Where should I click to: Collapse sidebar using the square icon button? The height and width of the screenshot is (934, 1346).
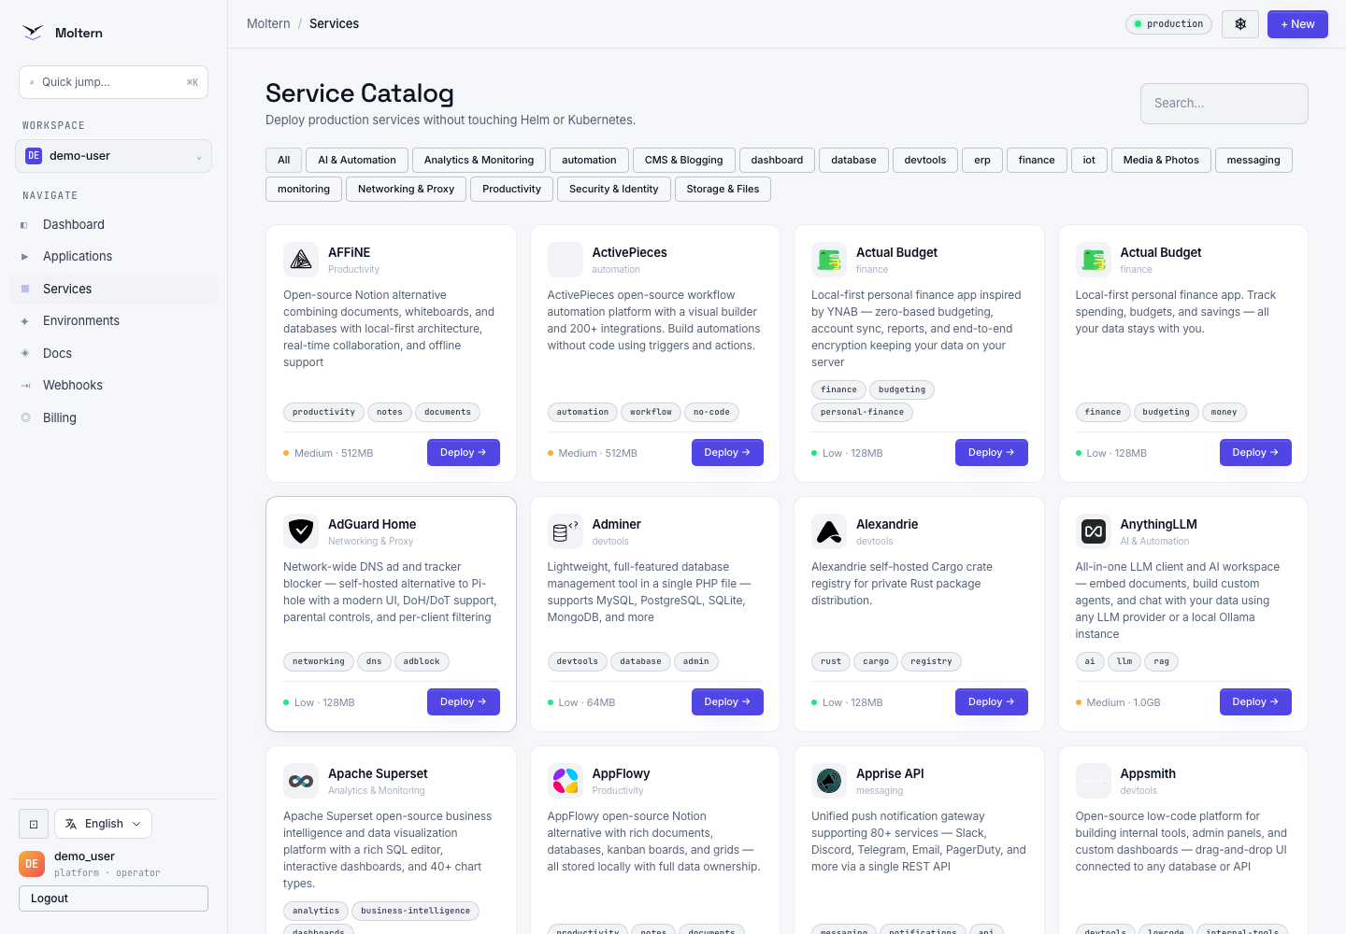[34, 824]
